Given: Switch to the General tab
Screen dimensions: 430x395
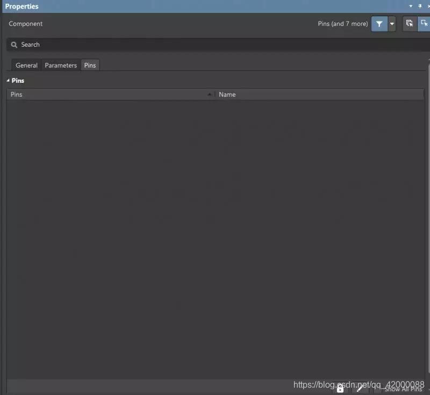Looking at the screenshot, I should pyautogui.click(x=26, y=65).
